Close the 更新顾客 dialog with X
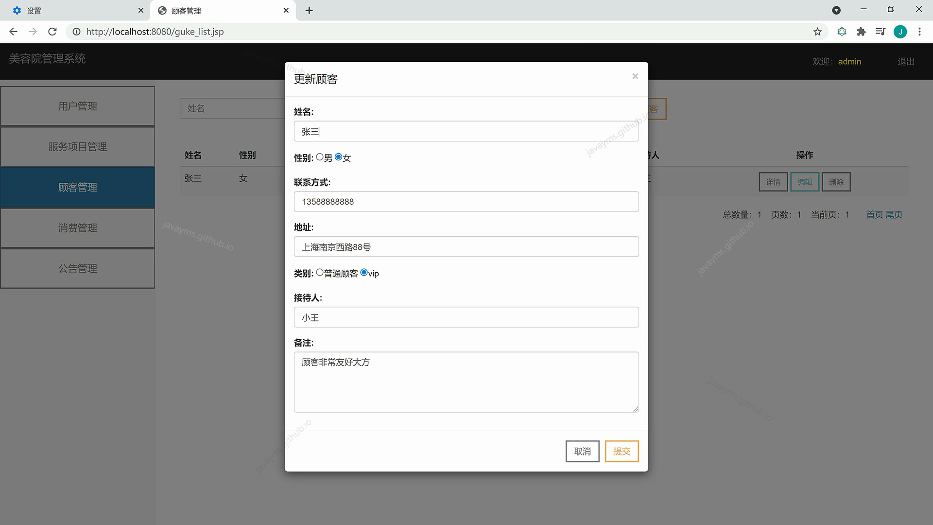The width and height of the screenshot is (933, 525). tap(635, 76)
